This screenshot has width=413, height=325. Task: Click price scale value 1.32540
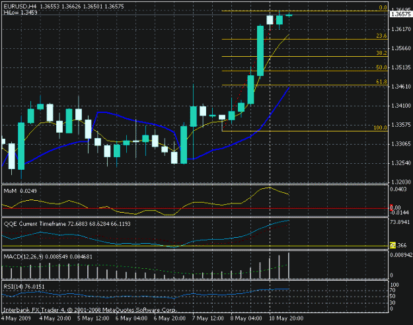[x=401, y=163]
